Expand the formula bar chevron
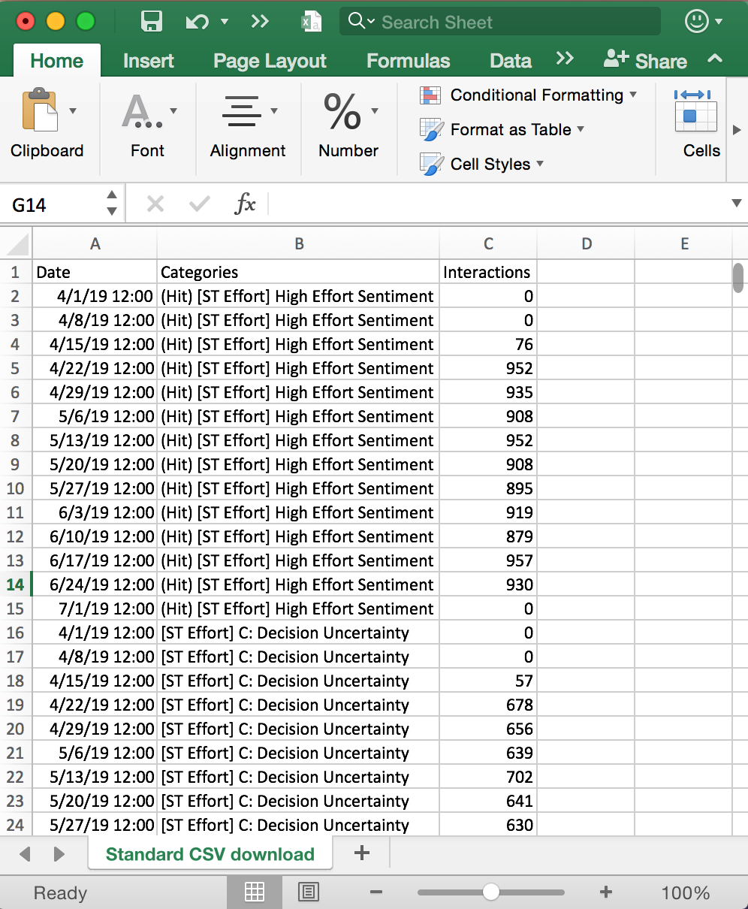This screenshot has width=748, height=909. (736, 204)
